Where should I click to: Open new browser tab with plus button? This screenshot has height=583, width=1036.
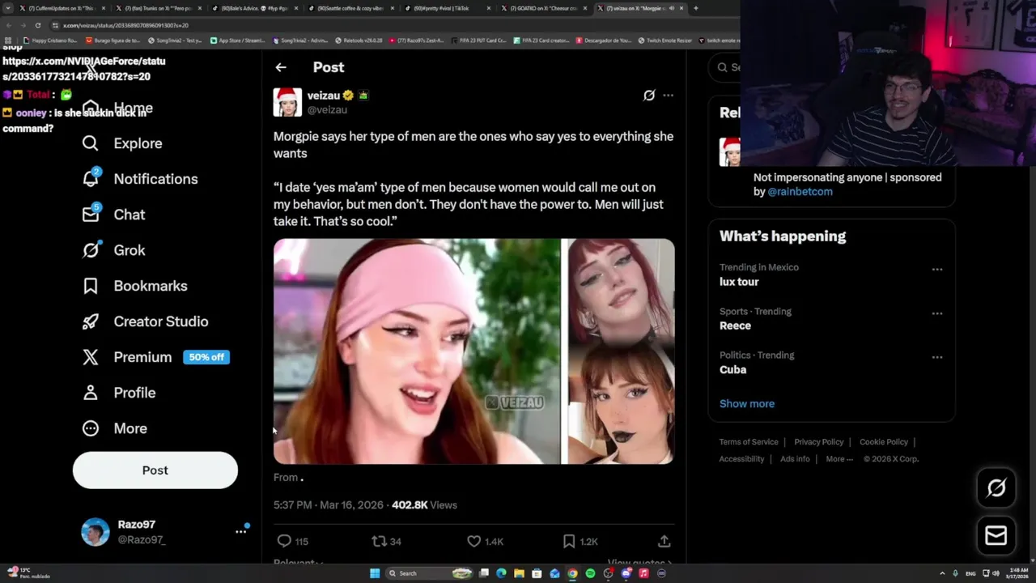click(696, 8)
